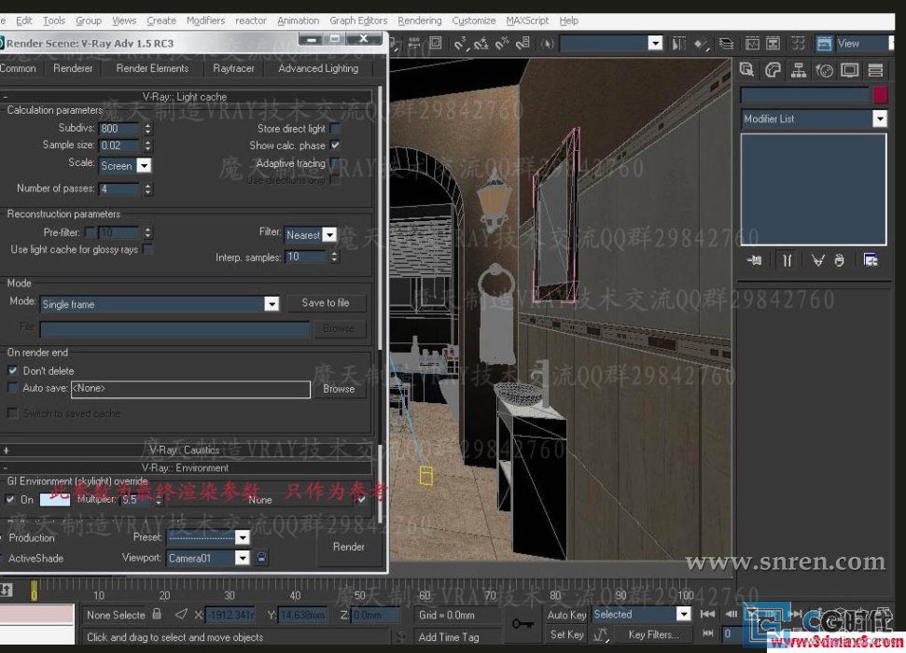Click the GI Environment skylight color swatch
This screenshot has height=653, width=906.
tap(55, 499)
